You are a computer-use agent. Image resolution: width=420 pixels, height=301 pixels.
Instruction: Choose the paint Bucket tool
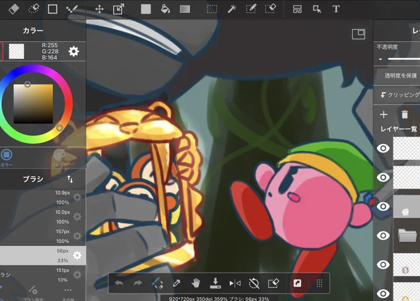(x=166, y=9)
